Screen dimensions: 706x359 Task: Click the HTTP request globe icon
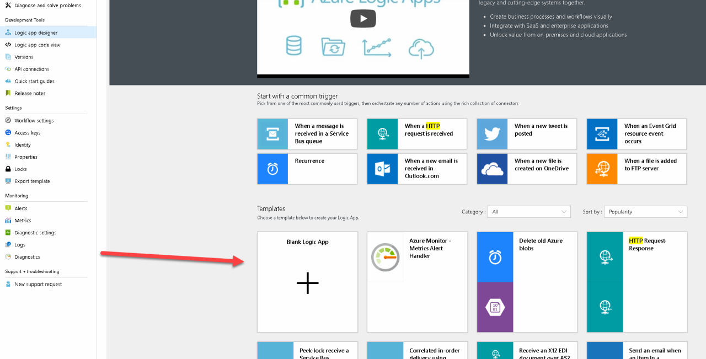(x=382, y=134)
